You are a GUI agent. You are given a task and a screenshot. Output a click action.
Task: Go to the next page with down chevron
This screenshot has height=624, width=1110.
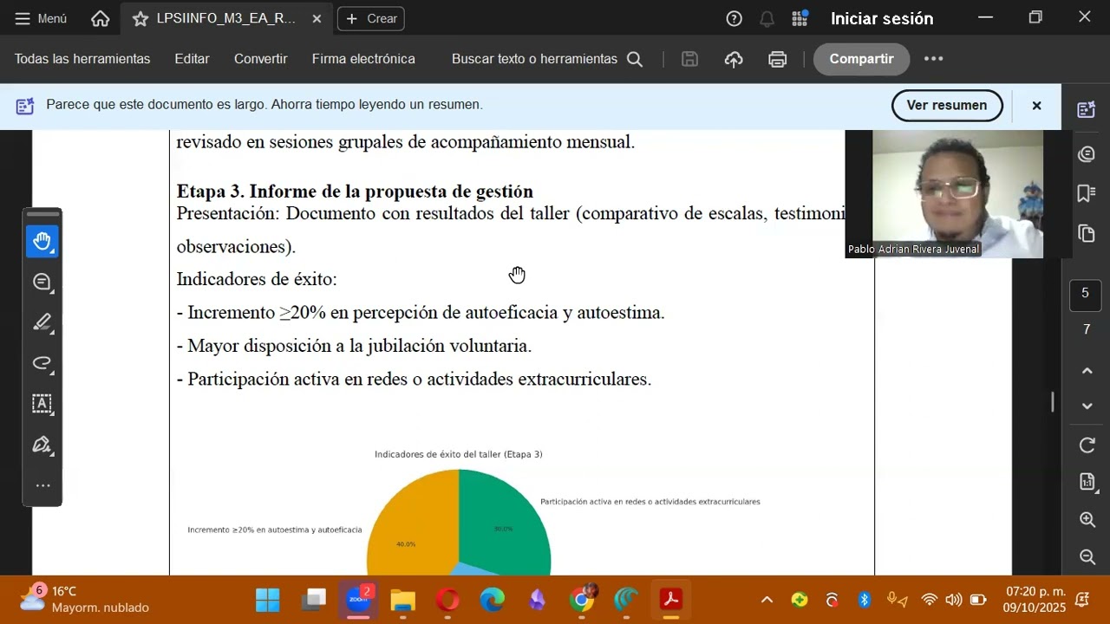[x=1087, y=406]
